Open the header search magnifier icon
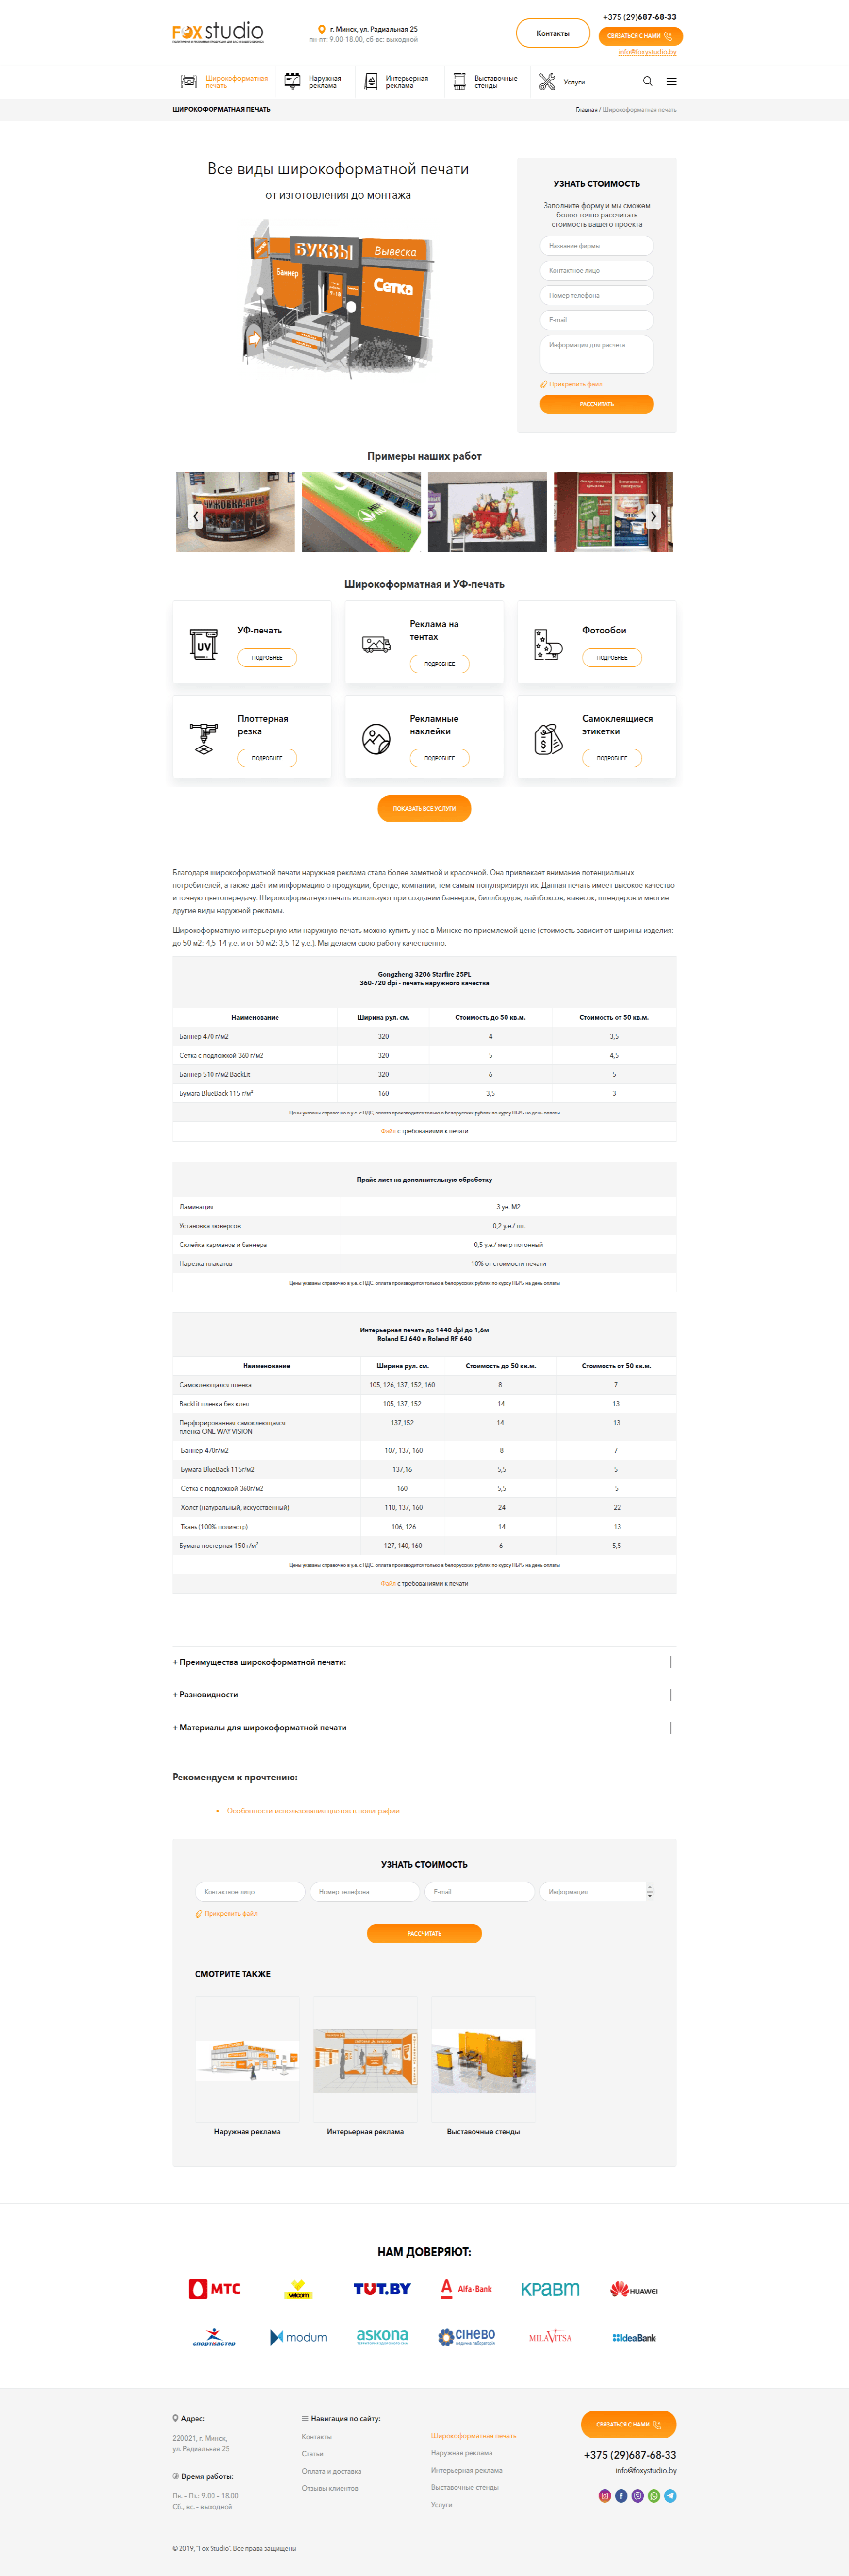Viewport: 849px width, 2576px height. coord(647,81)
